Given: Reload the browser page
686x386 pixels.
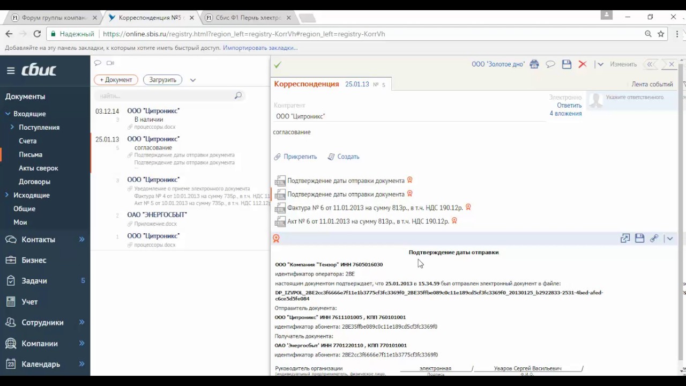Looking at the screenshot, I should (37, 34).
